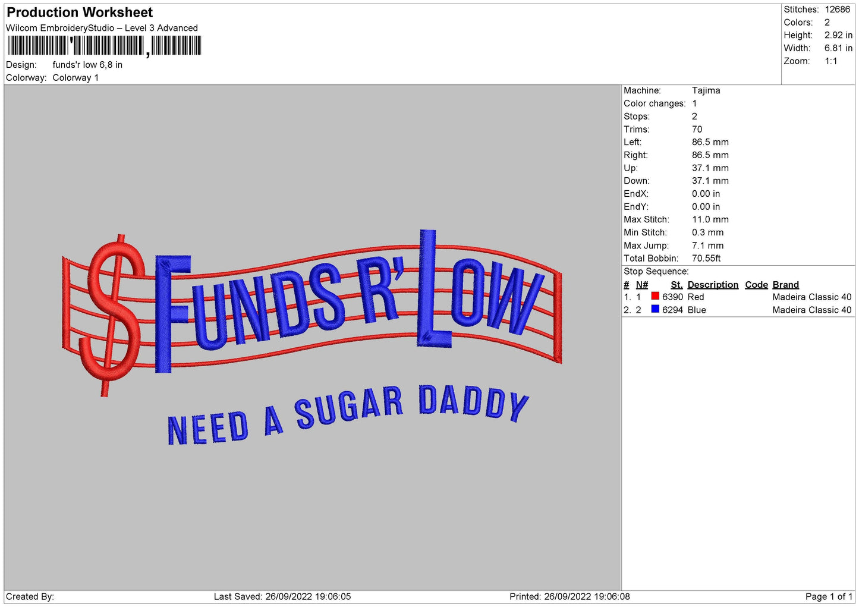The height and width of the screenshot is (607, 859).
Task: Click the 'Last Saved' timestamp in the footer
Action: (282, 597)
